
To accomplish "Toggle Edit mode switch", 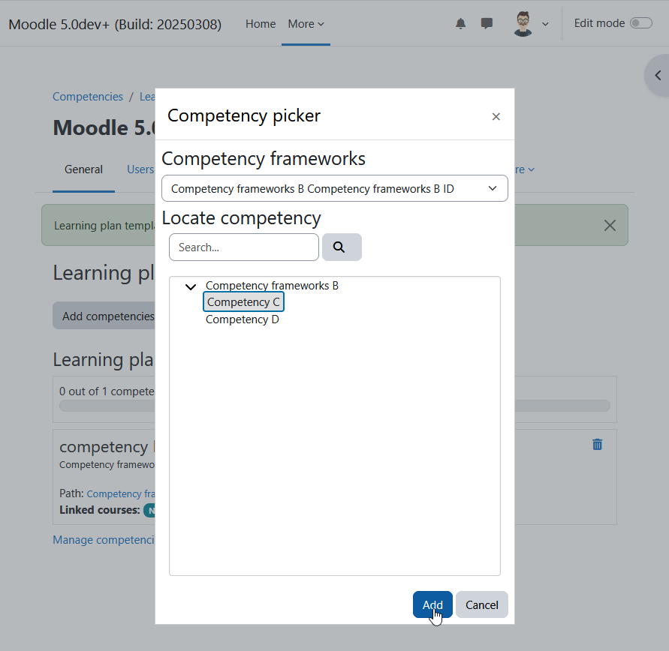I will click(x=641, y=23).
